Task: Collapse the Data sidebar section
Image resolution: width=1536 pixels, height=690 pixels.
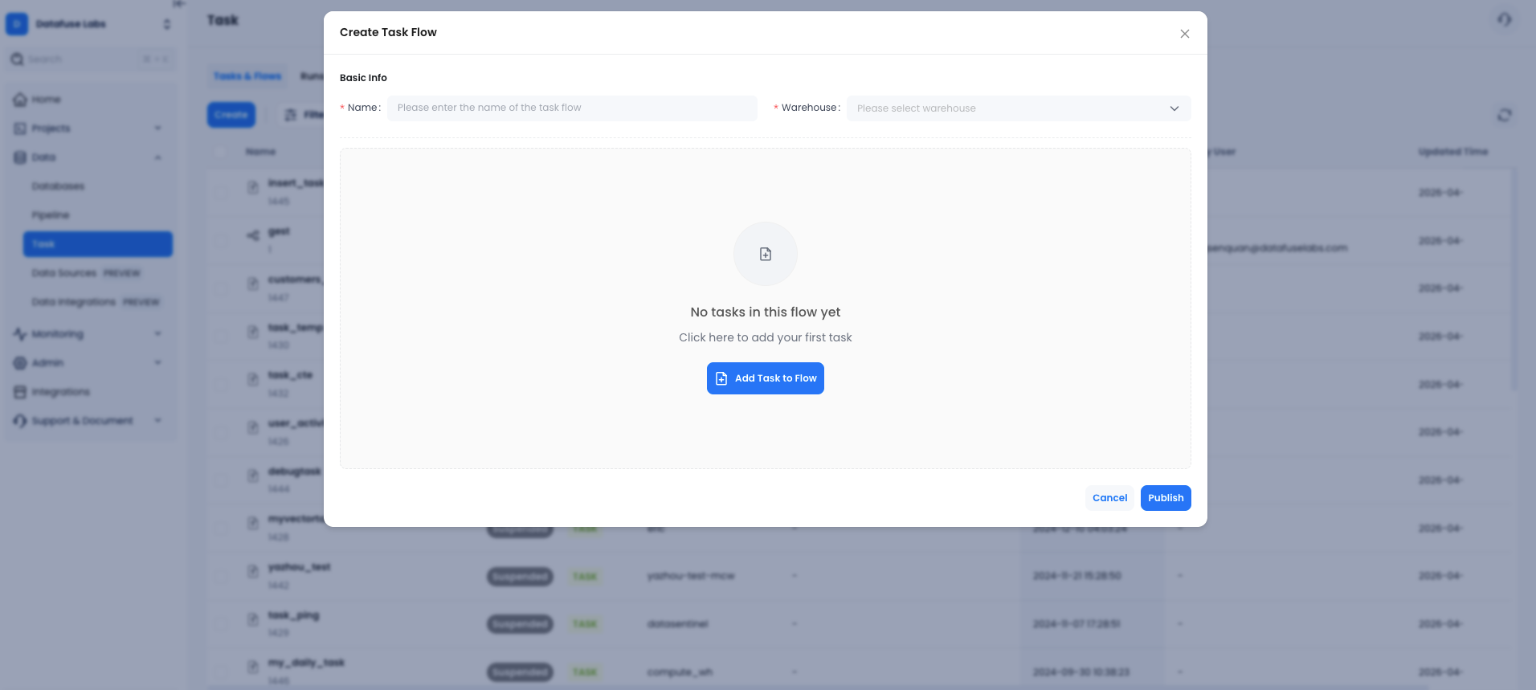Action: (x=157, y=157)
